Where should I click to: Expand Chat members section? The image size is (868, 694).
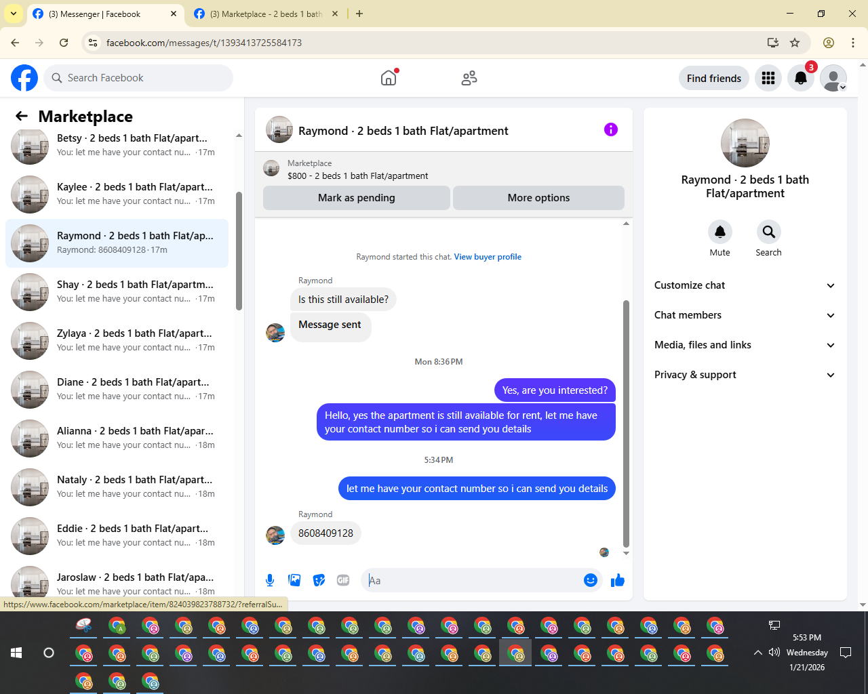click(x=745, y=315)
